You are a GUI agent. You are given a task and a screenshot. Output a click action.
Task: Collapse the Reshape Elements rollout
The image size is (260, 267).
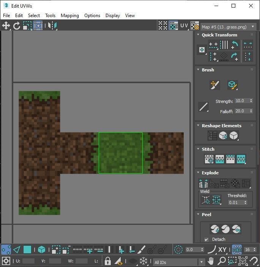coord(198,125)
